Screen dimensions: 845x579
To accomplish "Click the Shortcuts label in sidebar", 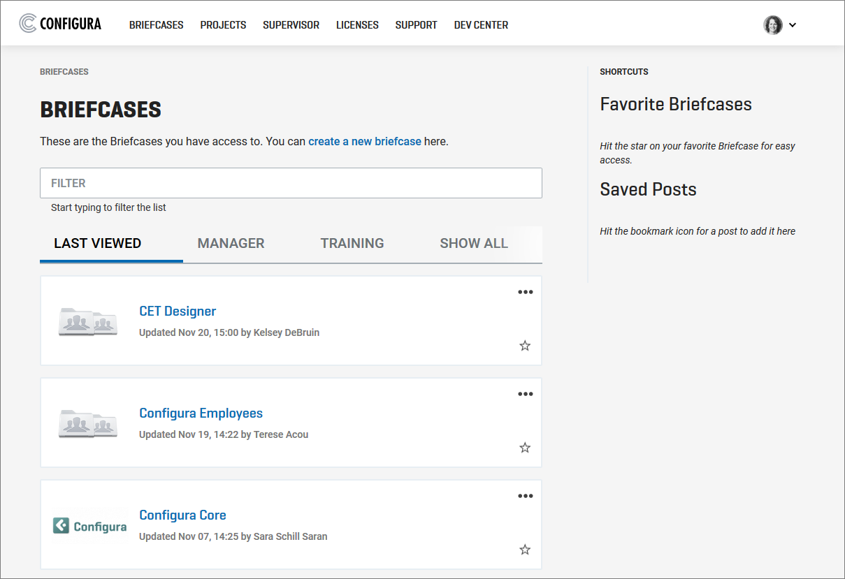I will 624,72.
